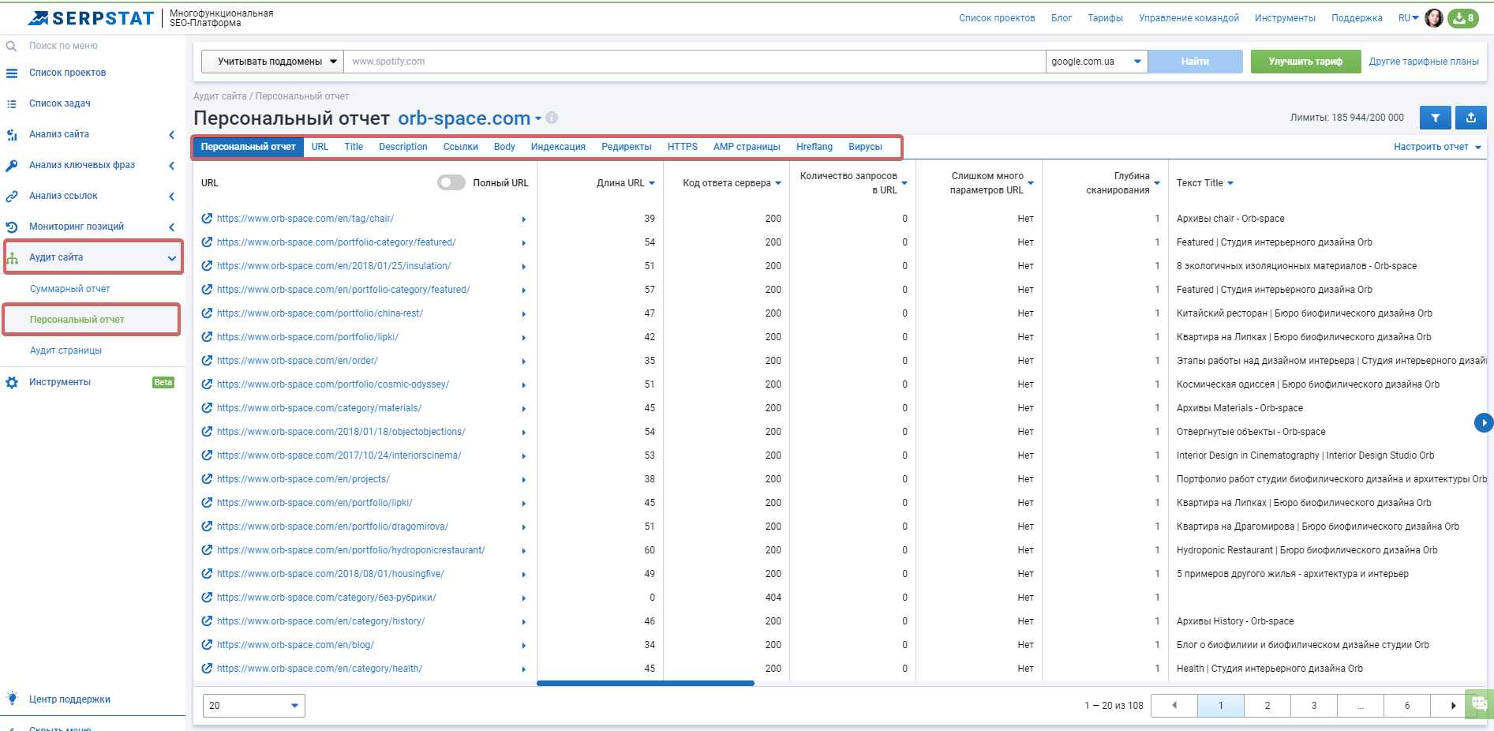1494x731 pixels.
Task: Click the next page arrow in pagination
Action: 1453,706
